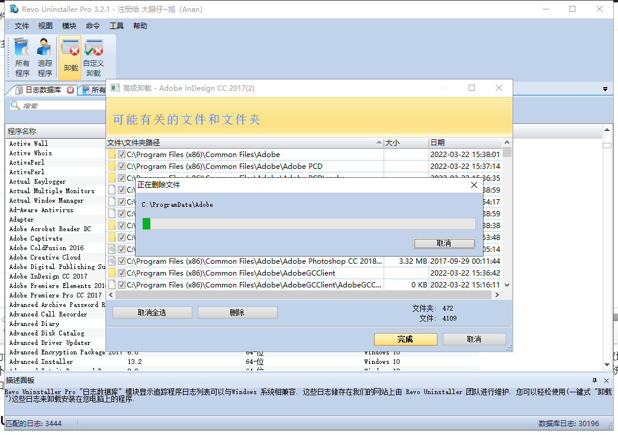Click the search input field
The image size is (618, 435).
pyautogui.click(x=63, y=105)
